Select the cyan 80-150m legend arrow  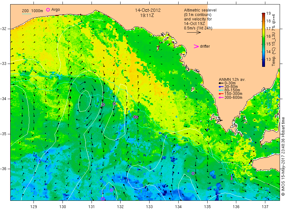(x=221, y=90)
